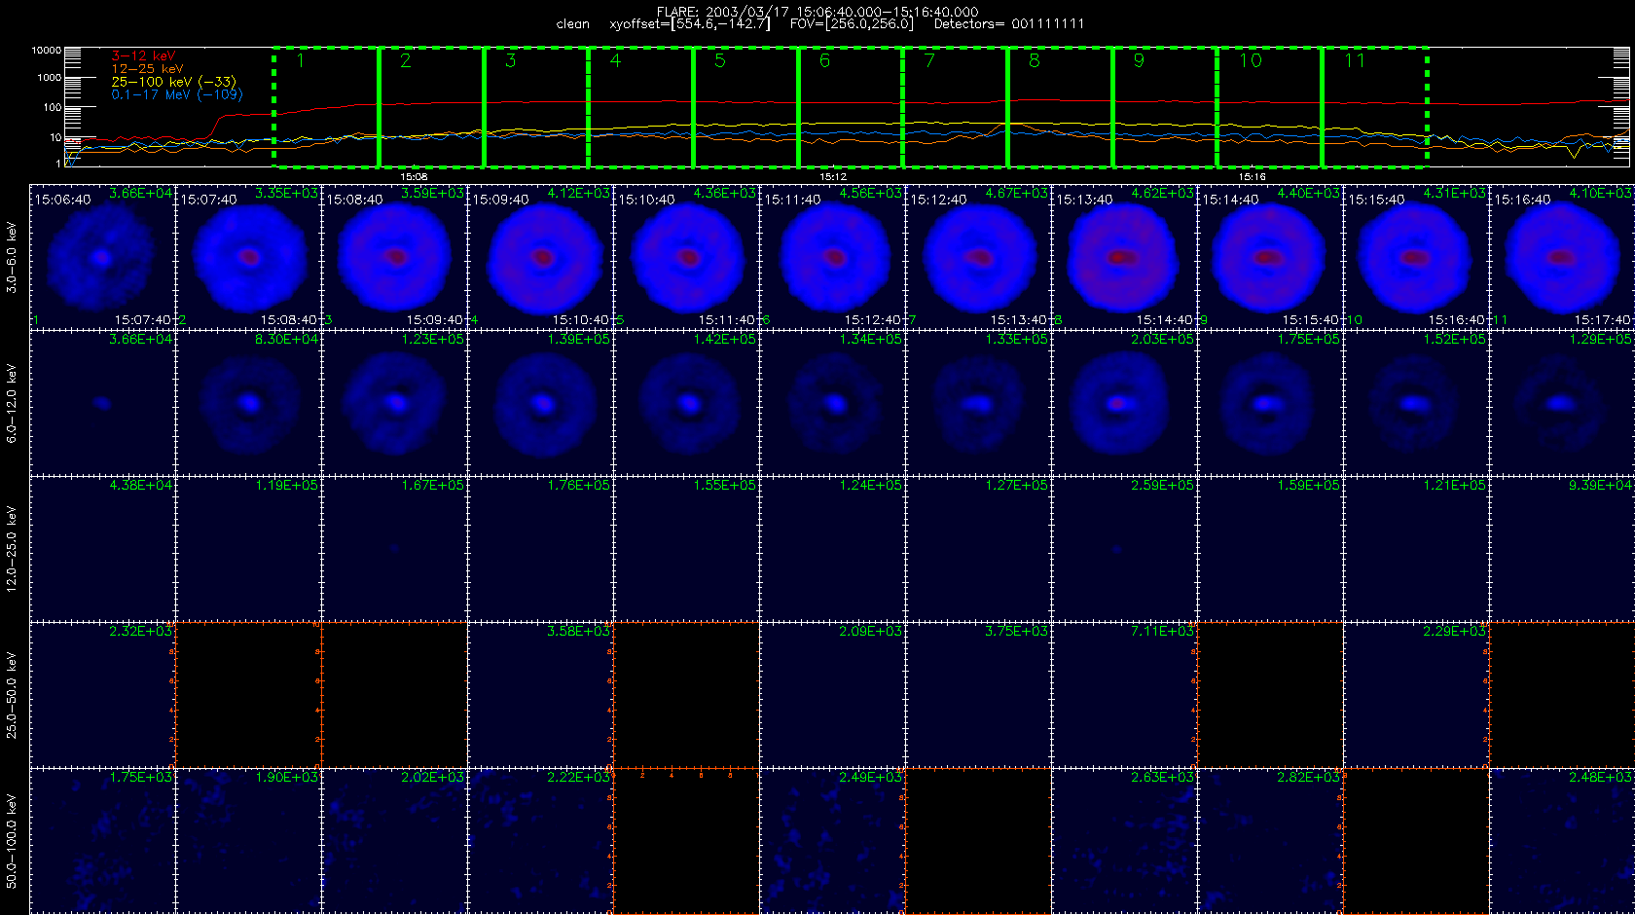The width and height of the screenshot is (1635, 915).
Task: Click the 15:08 time axis tick label
Action: click(x=414, y=177)
